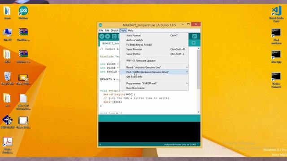The image size is (287, 161).
Task: Click the Arduino/Genuino Uno on COM3 status text
Action: pos(180,144)
